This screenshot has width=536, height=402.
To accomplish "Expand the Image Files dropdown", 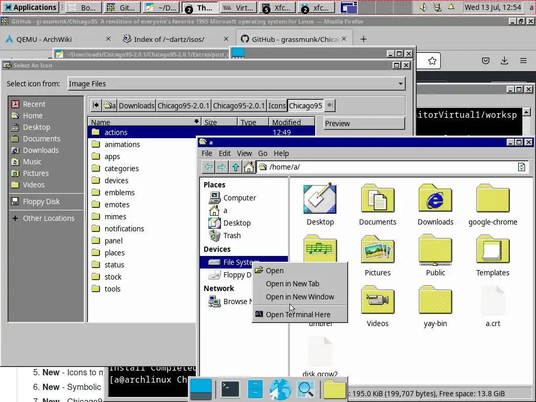I will pos(236,84).
